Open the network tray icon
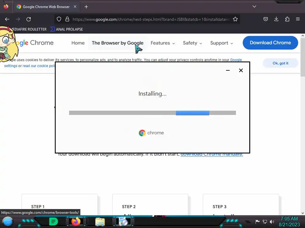305x228 pixels. (x=265, y=221)
